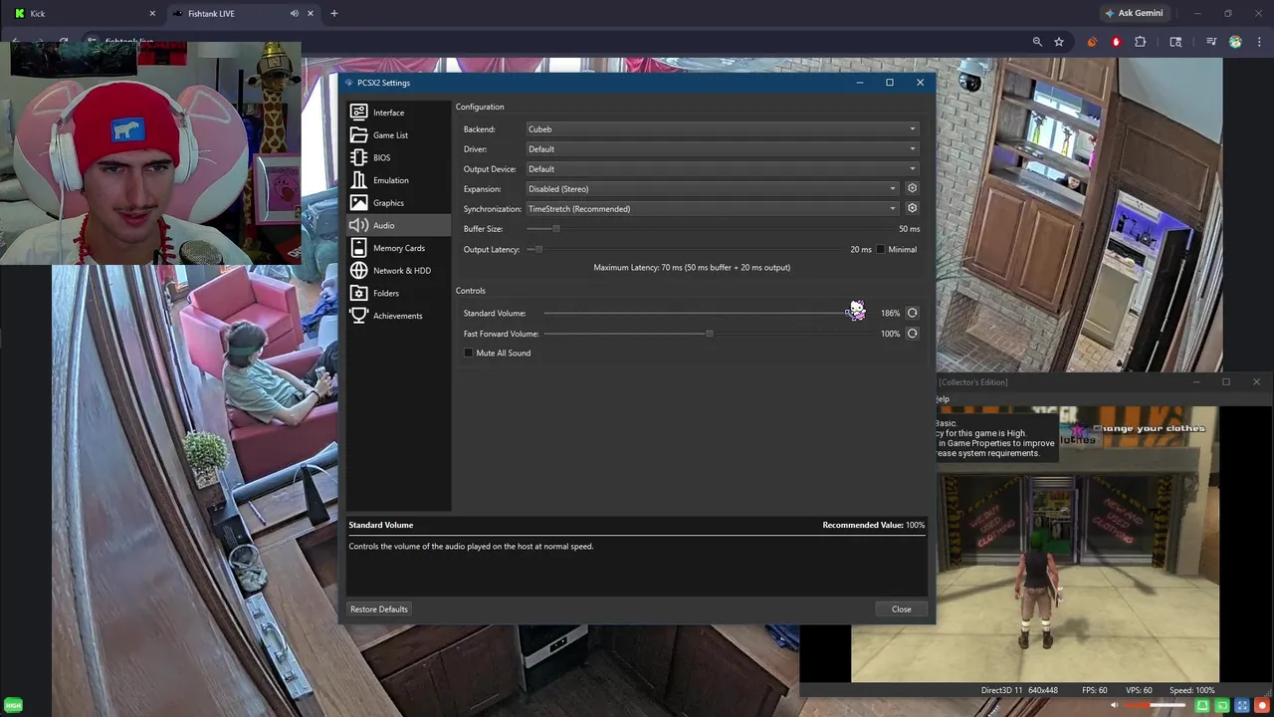This screenshot has width=1274, height=717.
Task: Enable the Mute All Sound checkbox
Action: 469,353
